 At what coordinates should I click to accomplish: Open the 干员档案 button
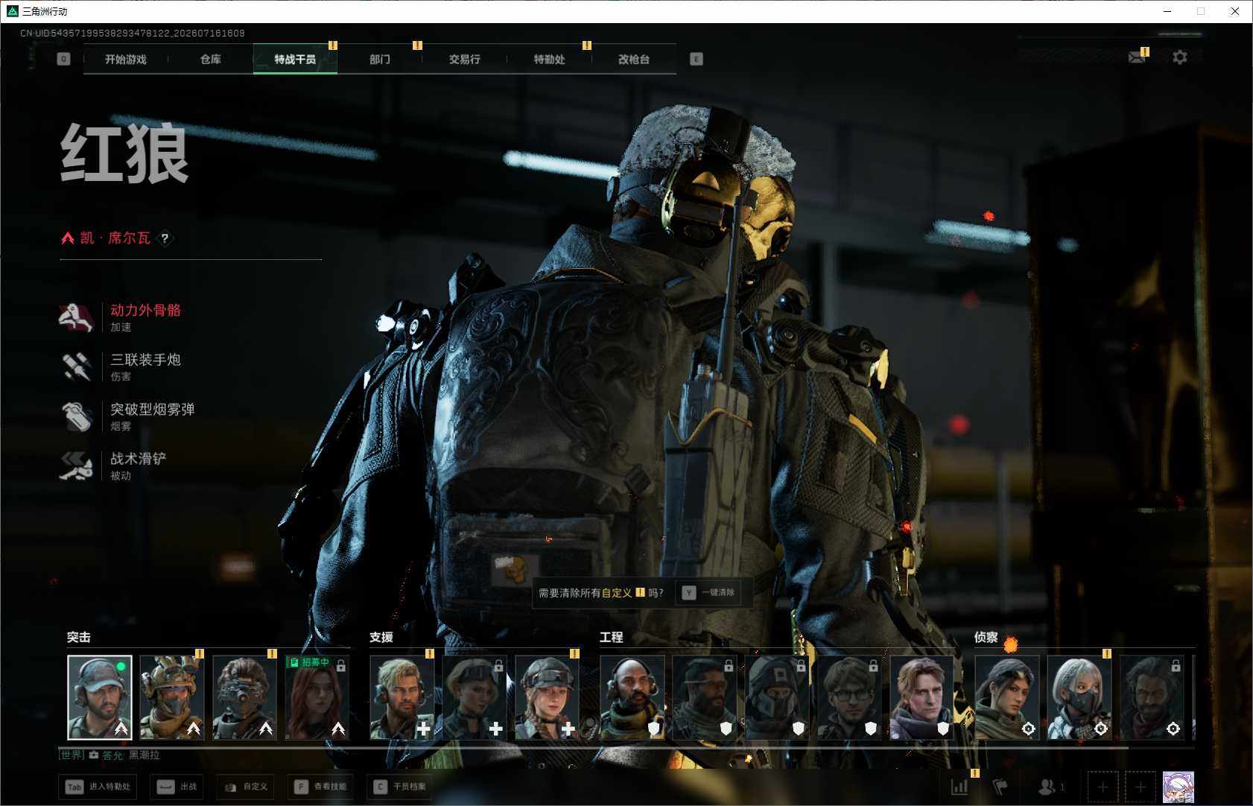click(x=400, y=787)
